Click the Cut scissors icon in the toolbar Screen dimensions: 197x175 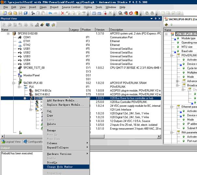[x=33, y=13]
